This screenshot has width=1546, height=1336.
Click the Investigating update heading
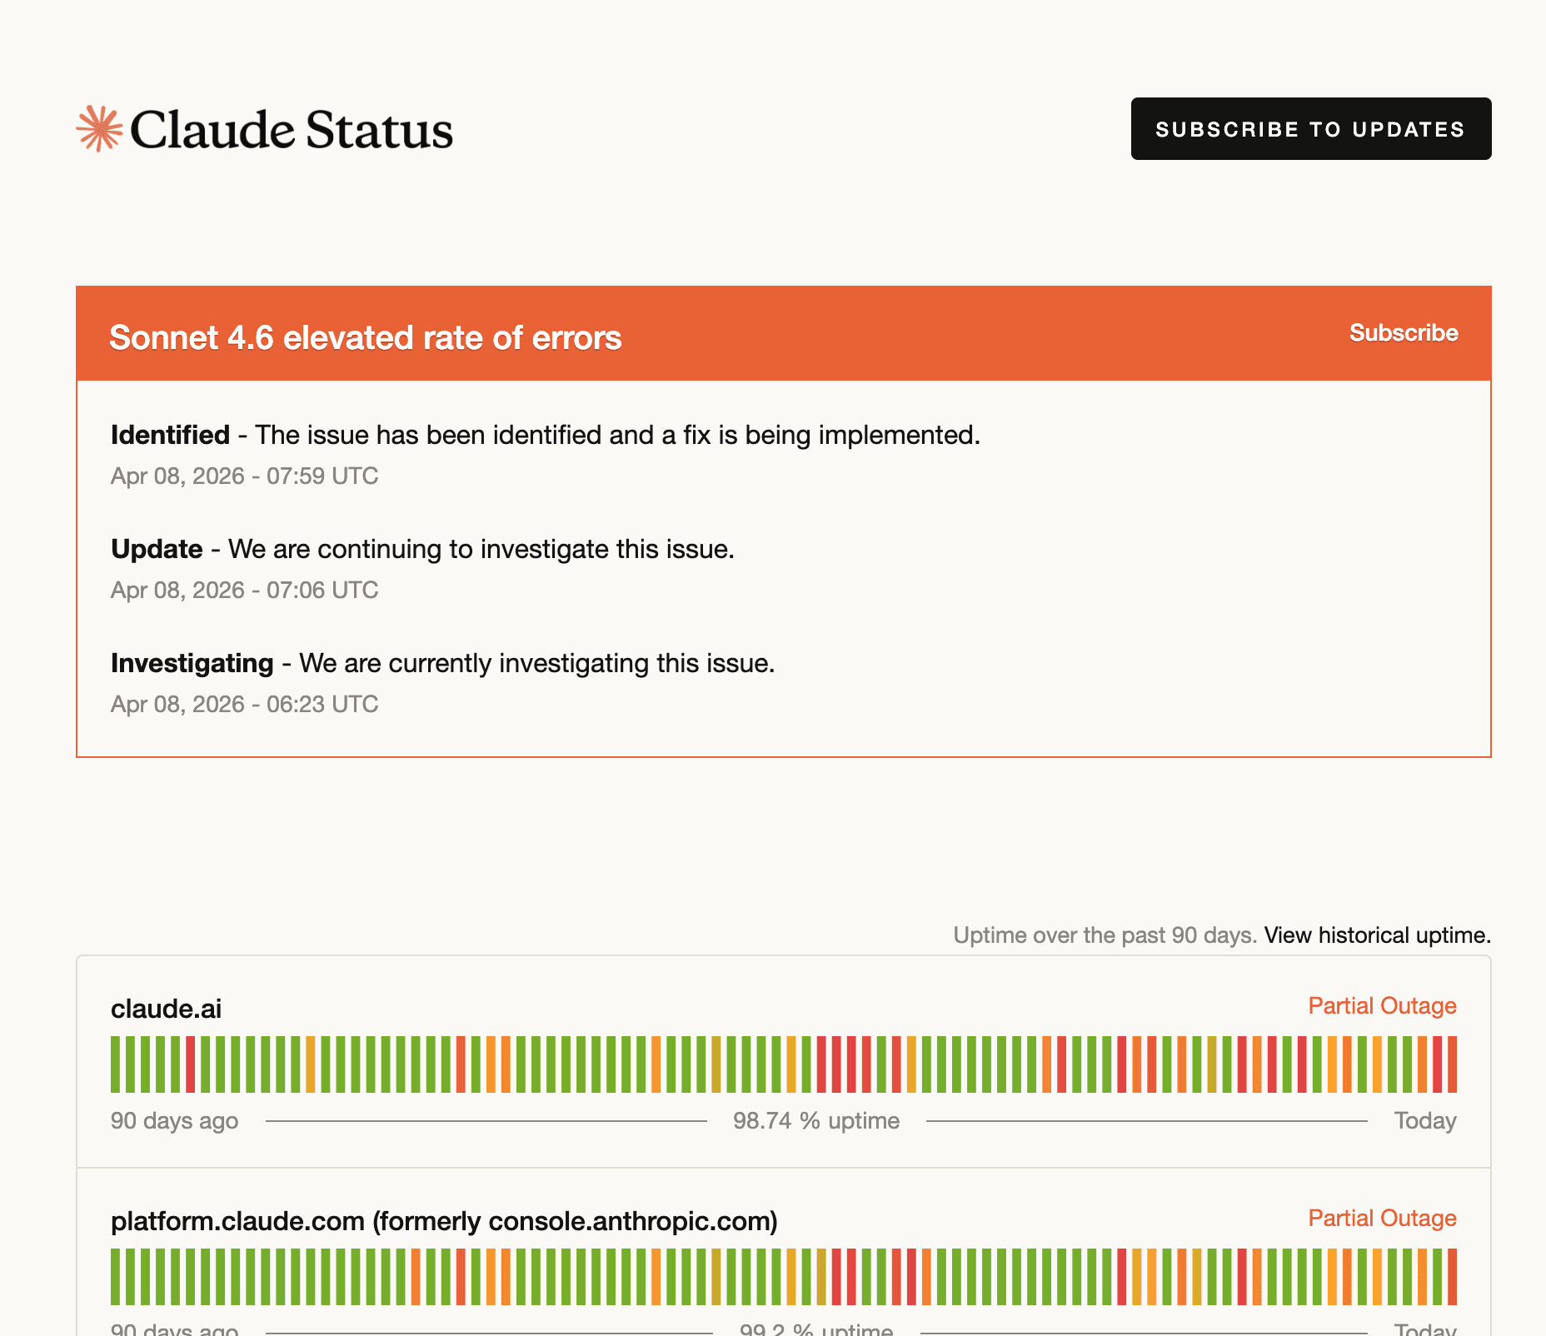[x=192, y=663]
